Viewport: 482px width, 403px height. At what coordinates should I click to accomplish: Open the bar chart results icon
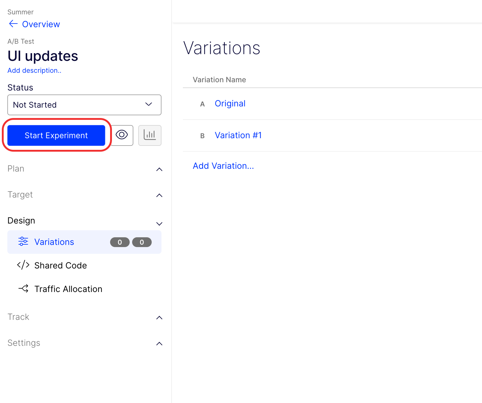tap(150, 135)
